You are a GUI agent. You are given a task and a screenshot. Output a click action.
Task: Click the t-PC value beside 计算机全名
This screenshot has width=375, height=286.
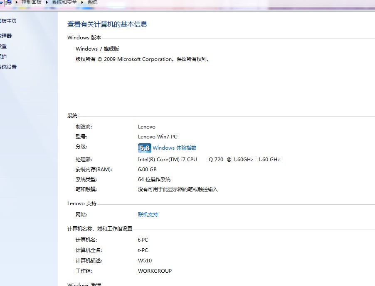[143, 250]
